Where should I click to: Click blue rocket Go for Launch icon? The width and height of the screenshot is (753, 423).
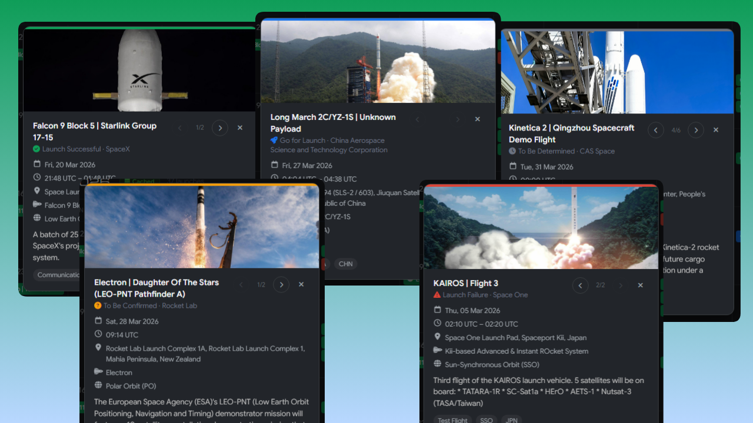coord(274,140)
